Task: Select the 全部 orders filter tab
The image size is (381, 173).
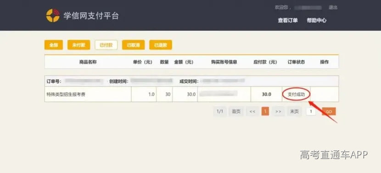Action: tap(53, 45)
